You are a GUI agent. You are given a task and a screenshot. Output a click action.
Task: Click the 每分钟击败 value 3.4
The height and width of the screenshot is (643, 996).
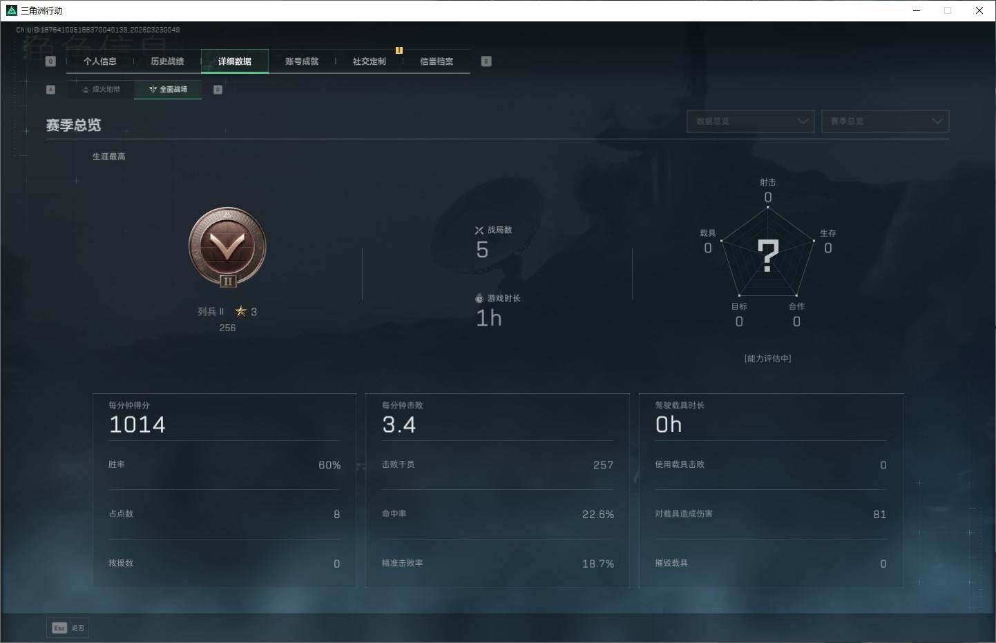pos(399,424)
